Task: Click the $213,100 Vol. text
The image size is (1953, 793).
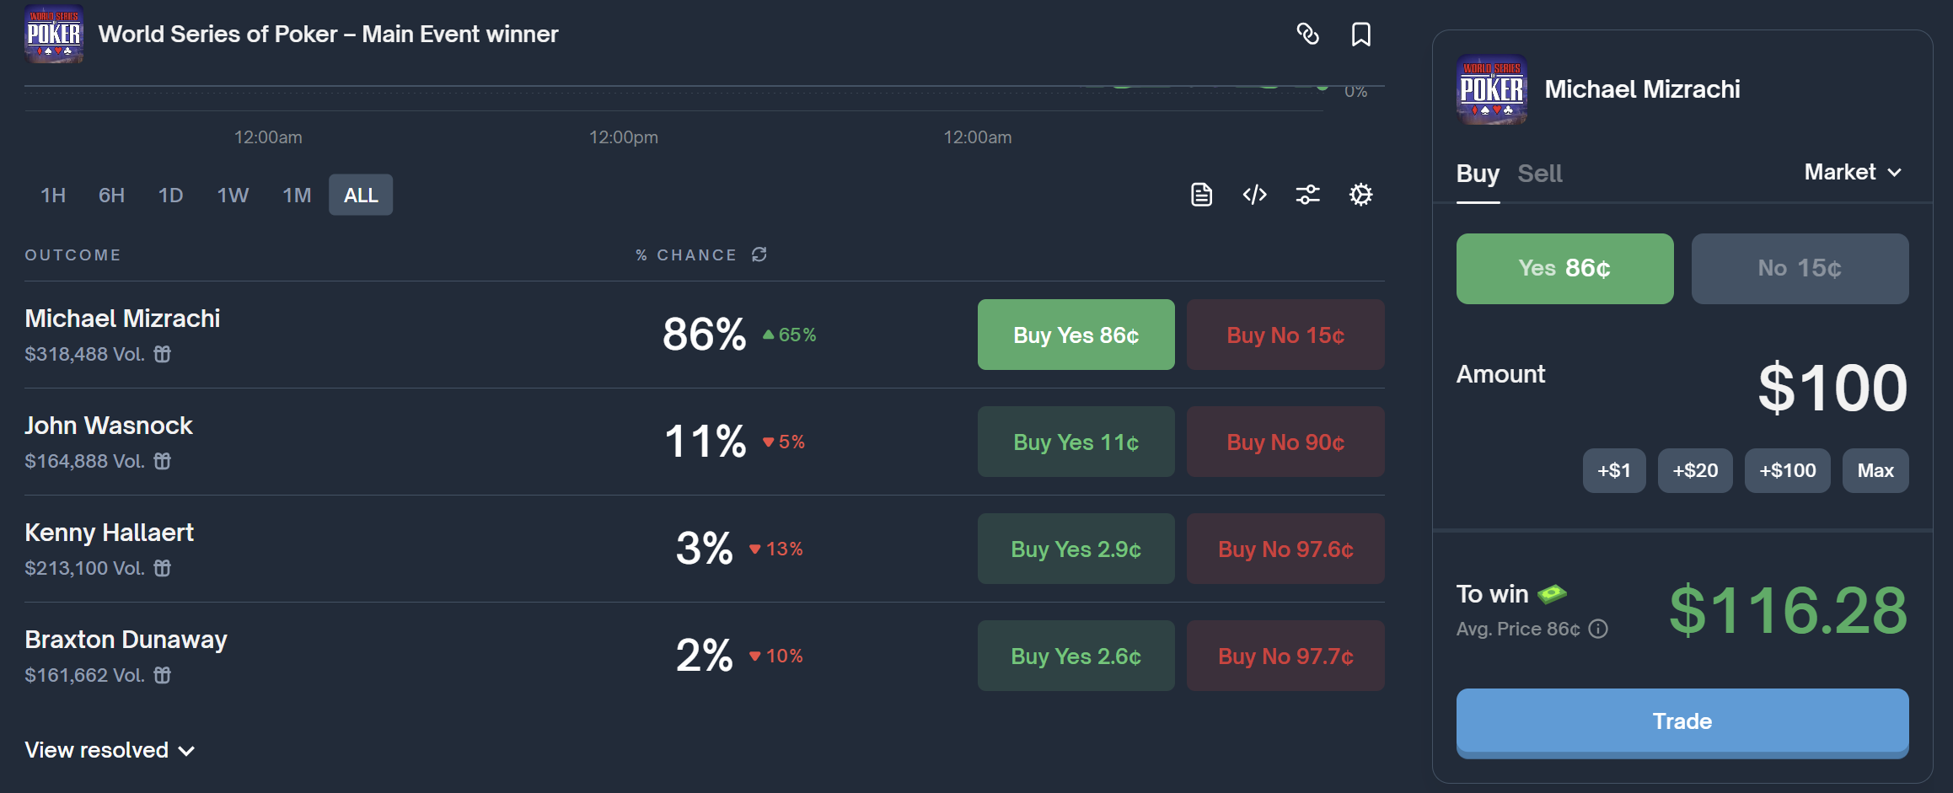Action: pos(84,568)
